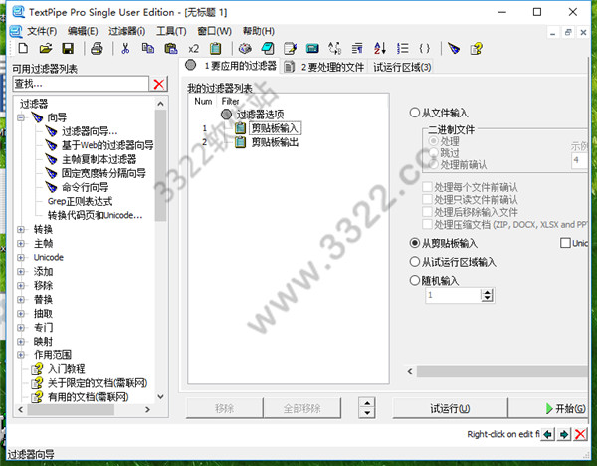Viewport: 597px width, 466px height.
Task: Click the Aa convert case toolbar icon
Action: point(335,49)
